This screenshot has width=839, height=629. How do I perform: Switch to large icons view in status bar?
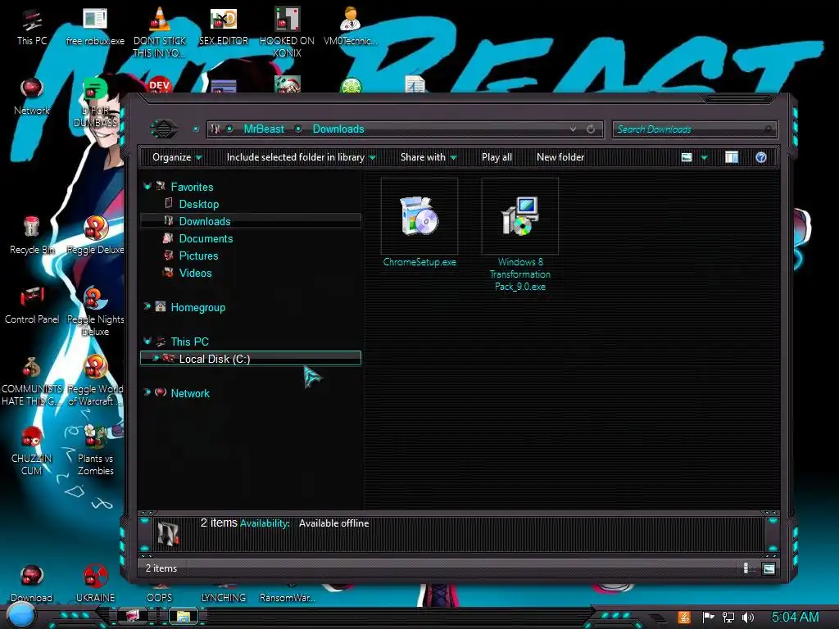click(x=769, y=568)
